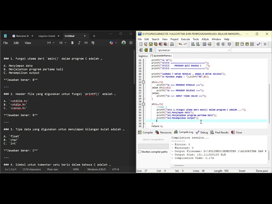Open the Execute menu in Dev-C++
Image resolution: width=272 pixels, height=204 pixels.
pyautogui.click(x=185, y=39)
